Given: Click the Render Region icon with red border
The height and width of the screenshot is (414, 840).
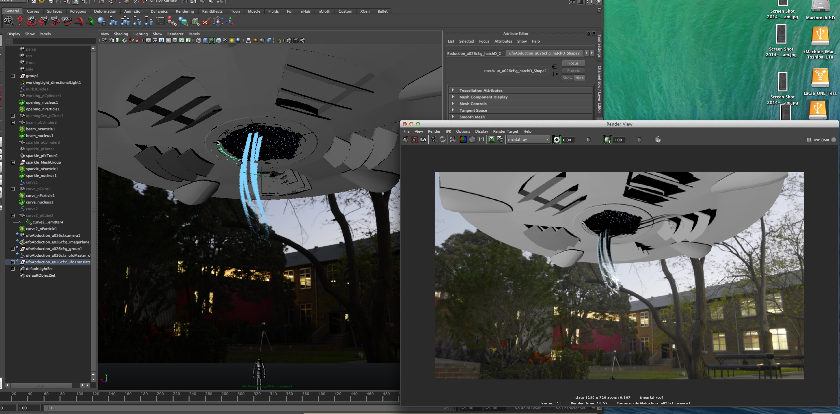Looking at the screenshot, I should [414, 140].
